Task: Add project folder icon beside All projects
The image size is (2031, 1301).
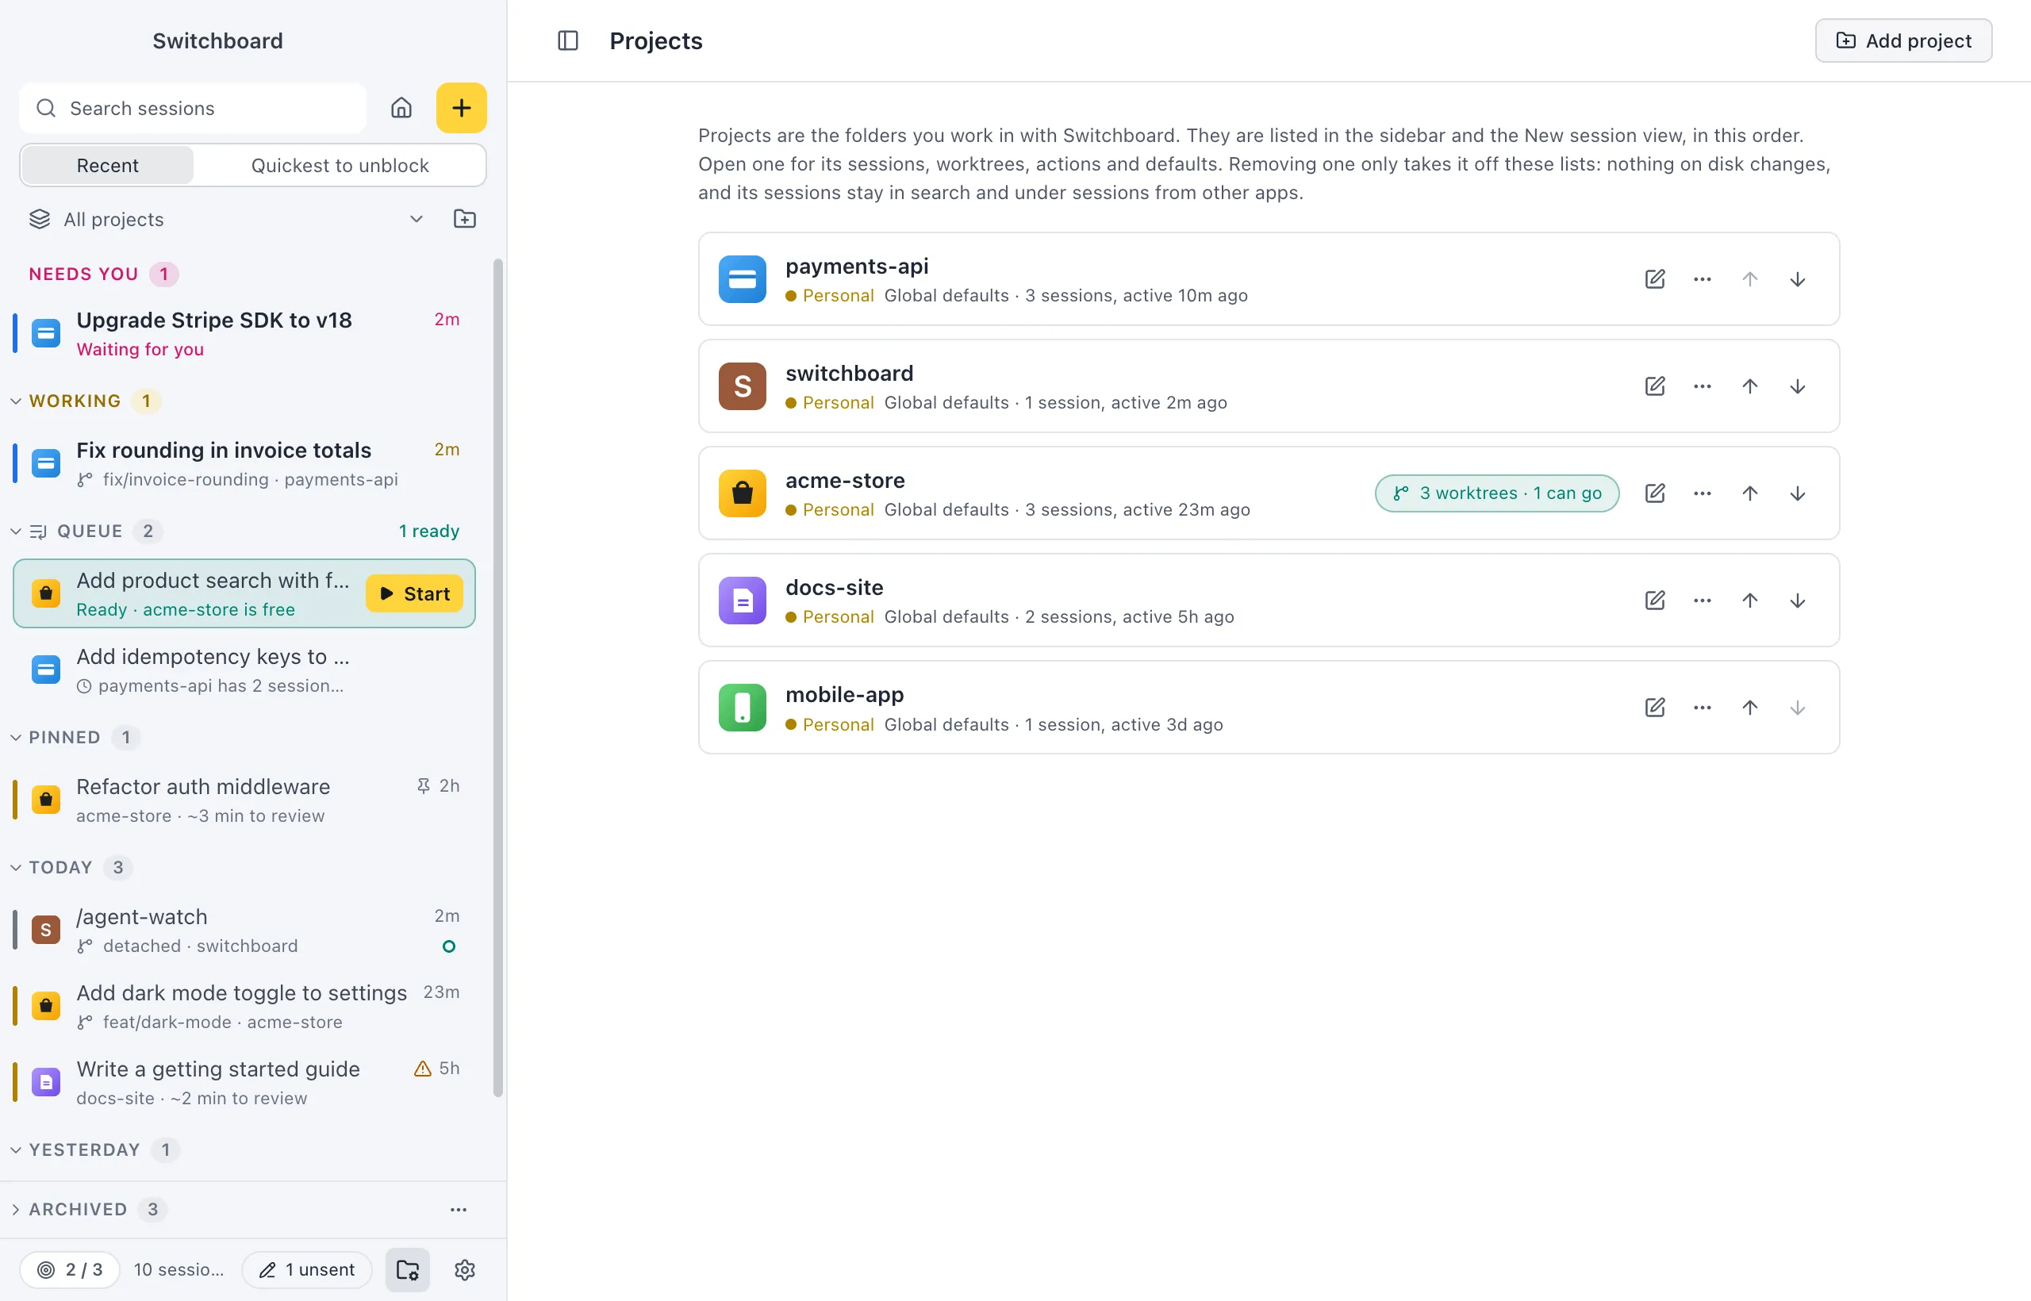Action: (465, 220)
